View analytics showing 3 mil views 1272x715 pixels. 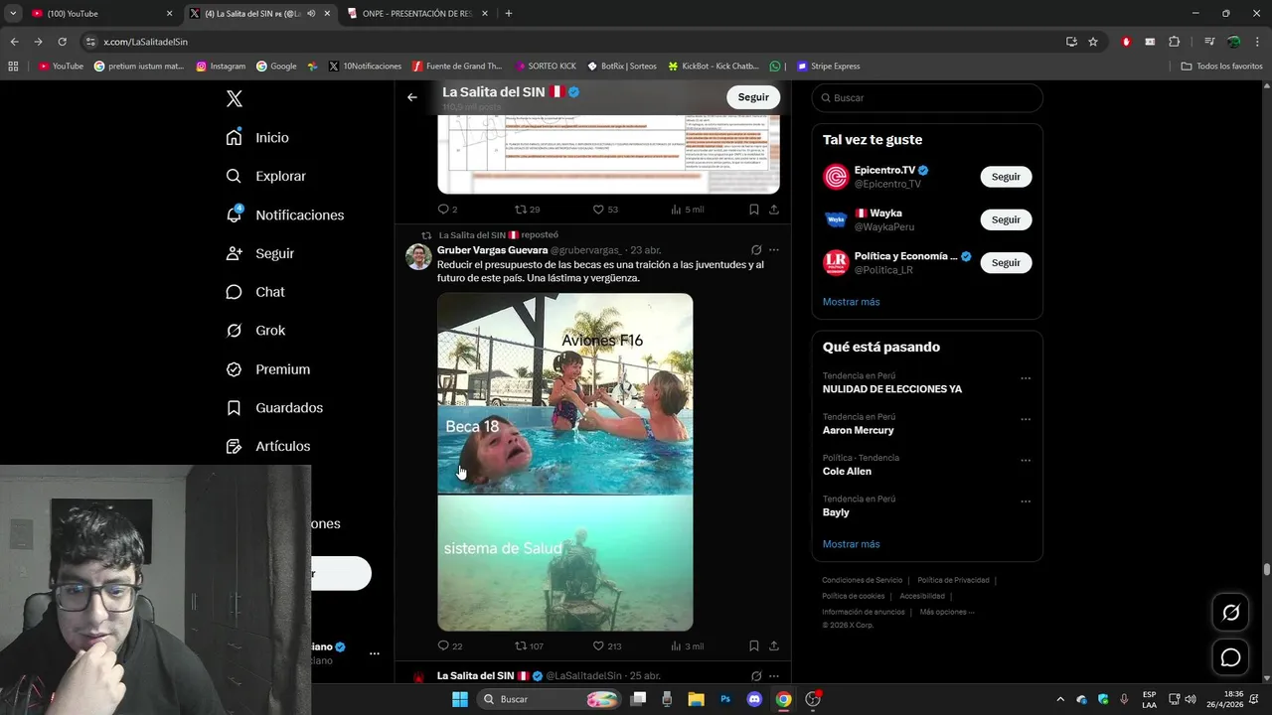click(x=687, y=646)
